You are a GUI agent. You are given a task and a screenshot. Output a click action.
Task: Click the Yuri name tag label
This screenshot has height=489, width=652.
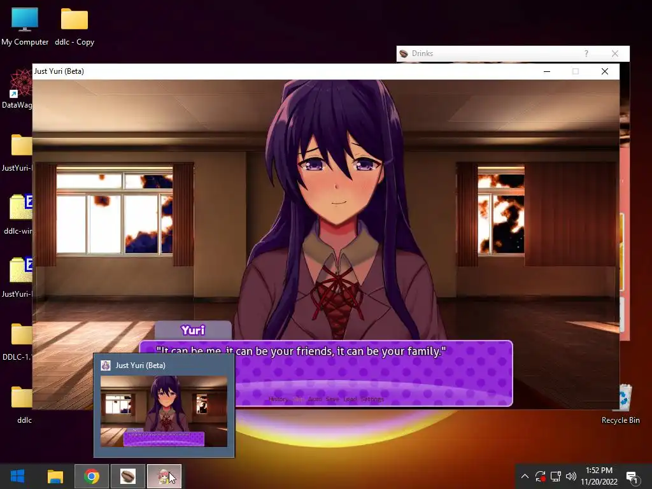(194, 330)
